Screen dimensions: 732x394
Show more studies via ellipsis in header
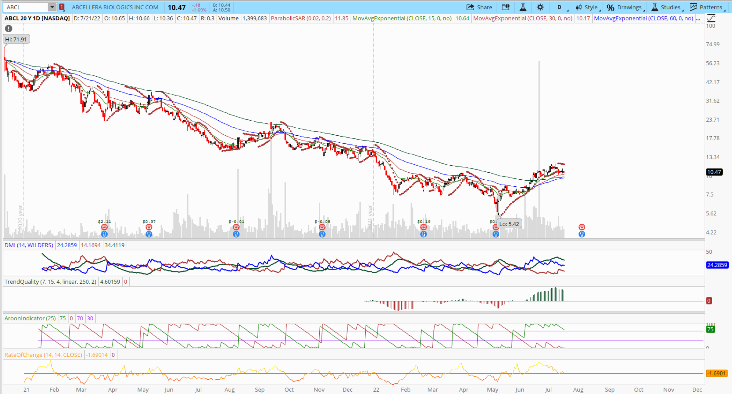[x=698, y=18]
